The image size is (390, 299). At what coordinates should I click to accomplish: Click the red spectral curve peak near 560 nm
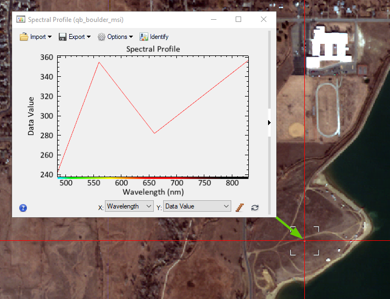click(99, 63)
